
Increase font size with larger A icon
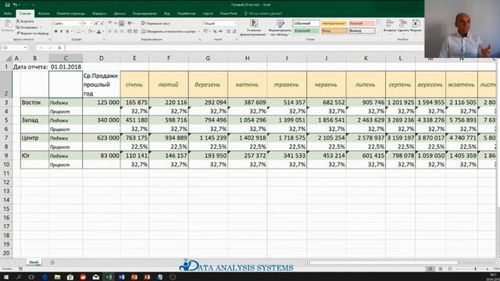tap(96, 23)
